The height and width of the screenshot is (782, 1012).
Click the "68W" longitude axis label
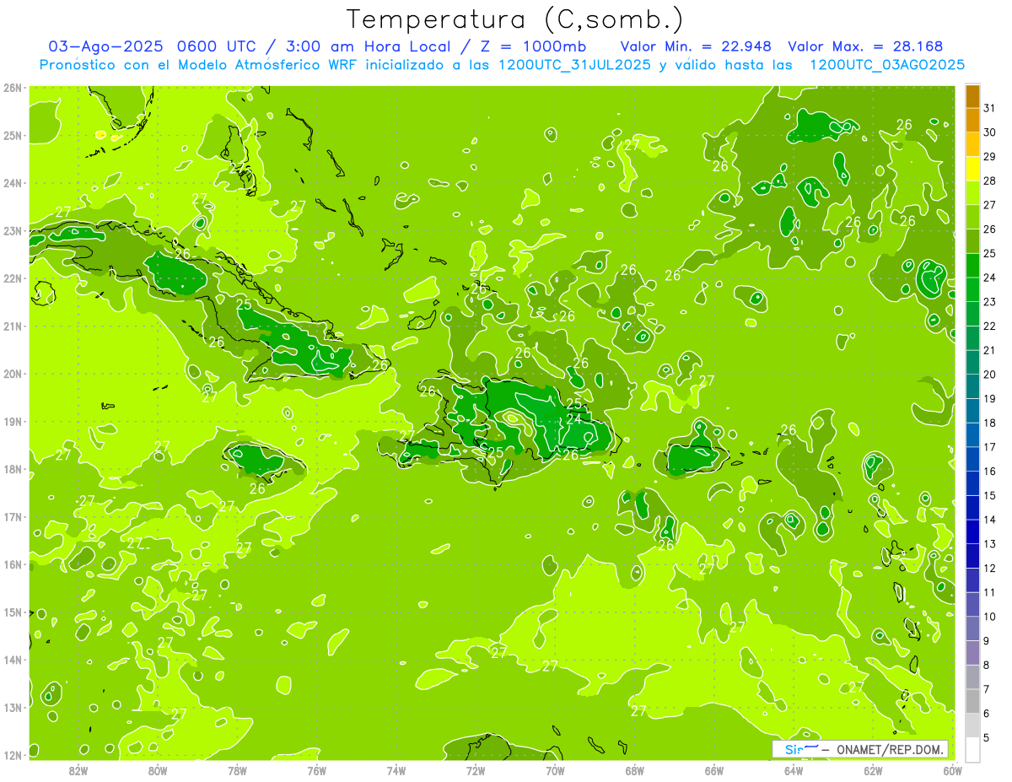[635, 771]
